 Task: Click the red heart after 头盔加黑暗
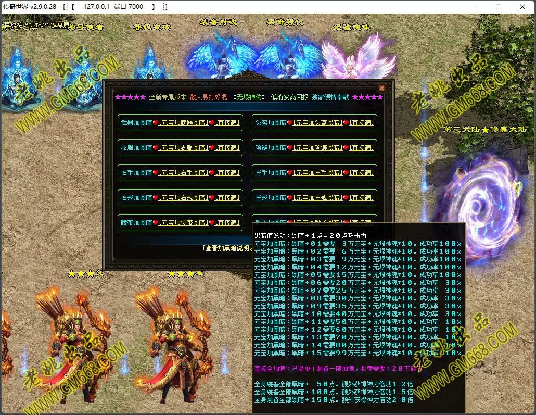pos(290,123)
